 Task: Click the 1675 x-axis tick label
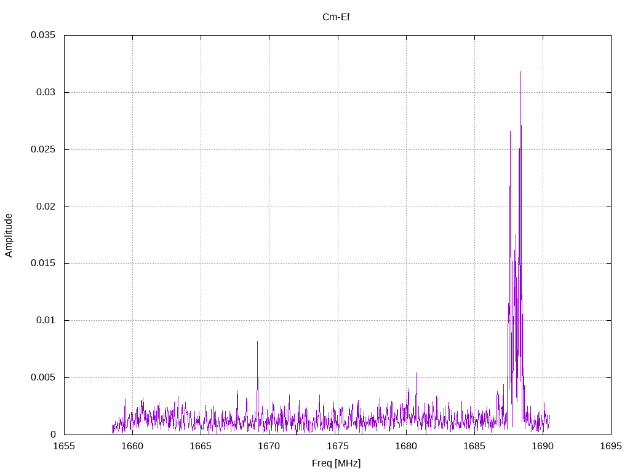point(338,446)
